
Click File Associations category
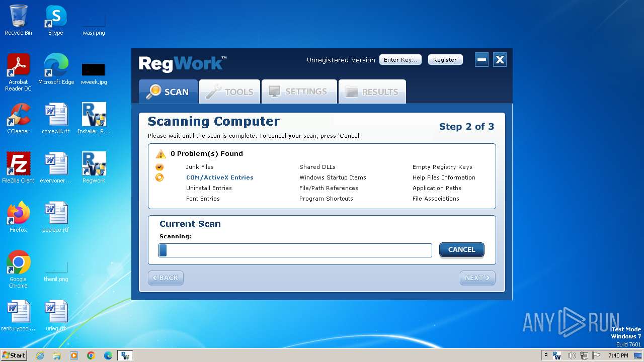(x=436, y=199)
